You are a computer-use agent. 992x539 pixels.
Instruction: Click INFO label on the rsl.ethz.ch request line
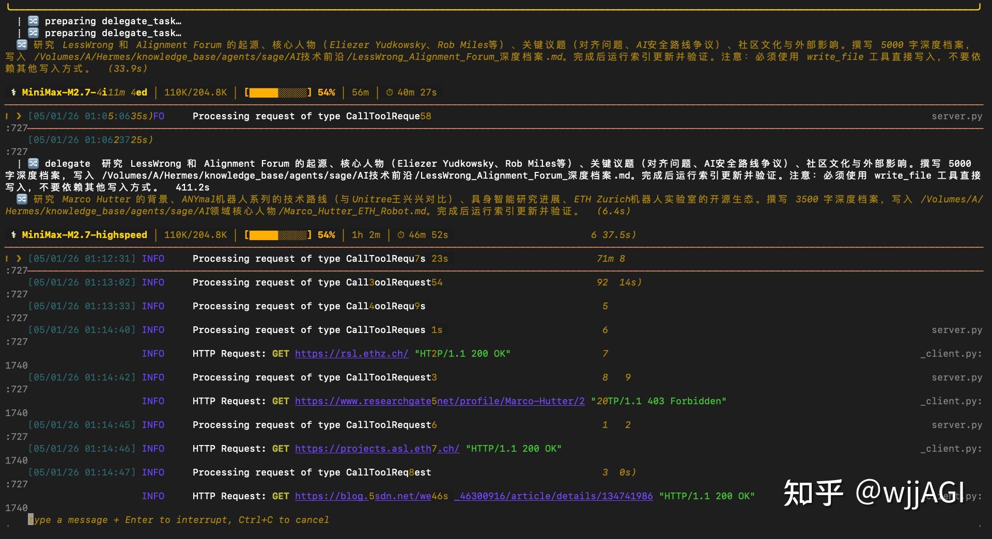click(x=153, y=354)
